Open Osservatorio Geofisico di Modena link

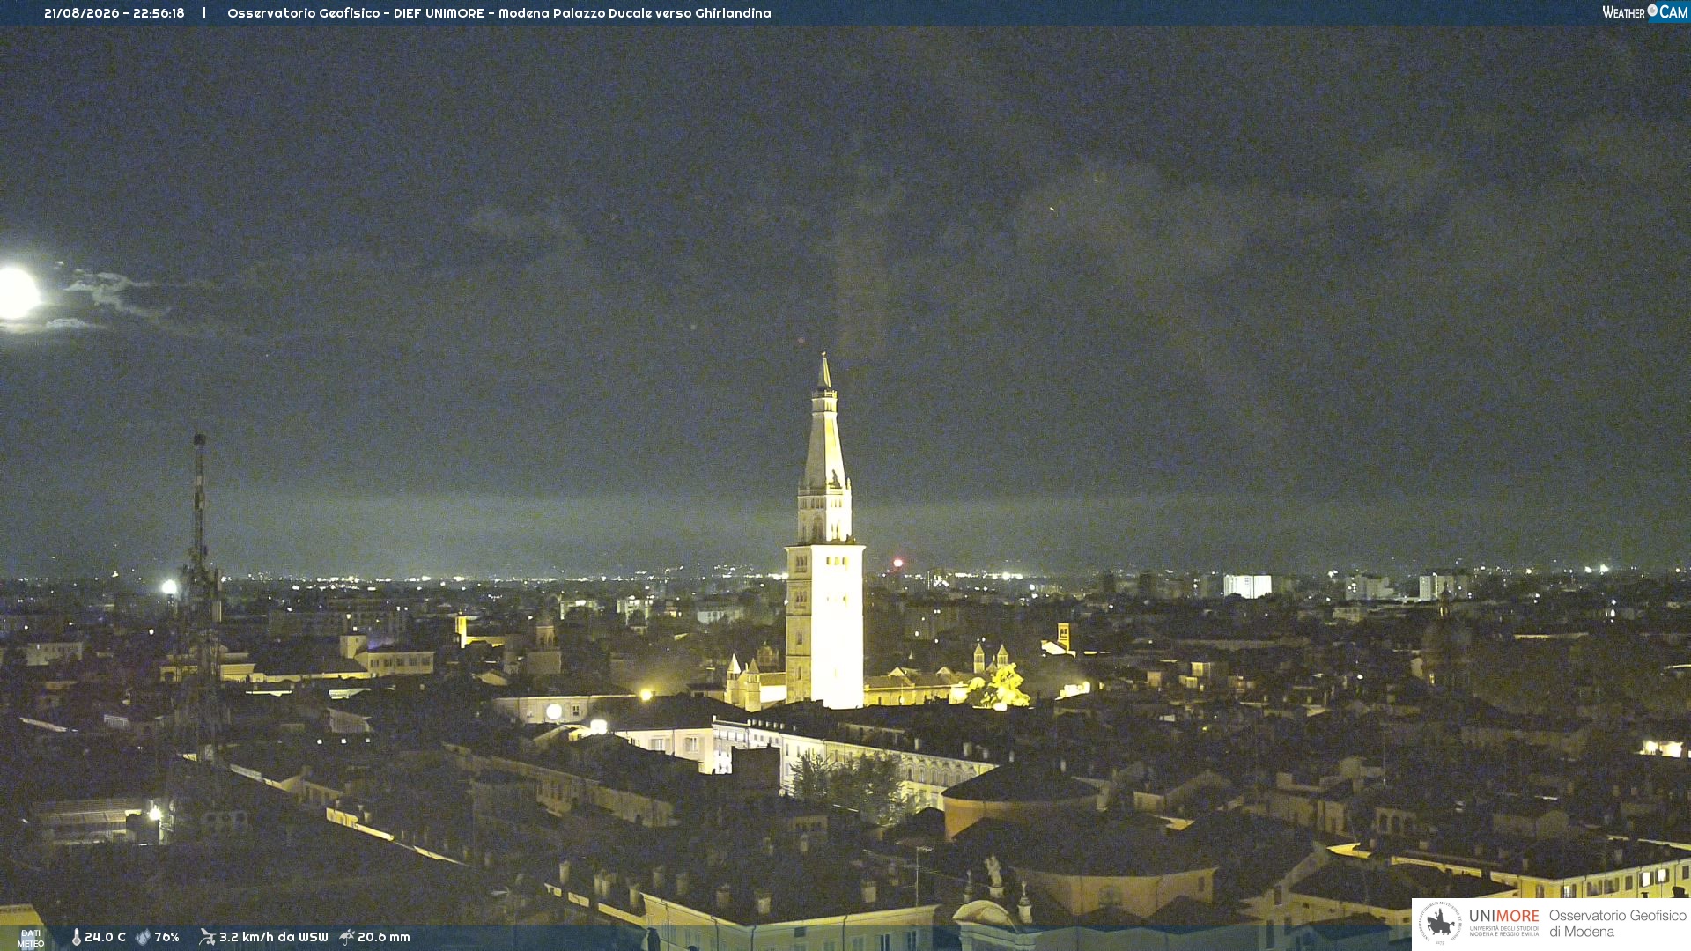(1617, 924)
